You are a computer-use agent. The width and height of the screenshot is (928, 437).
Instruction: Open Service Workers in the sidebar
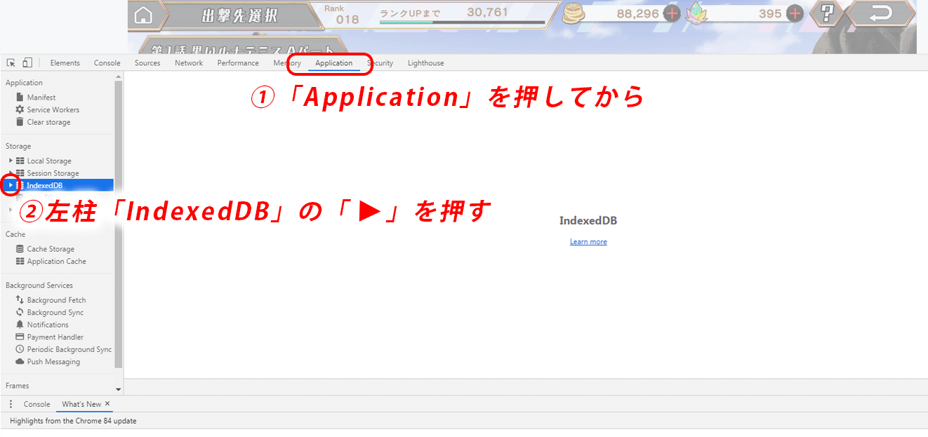pos(53,109)
